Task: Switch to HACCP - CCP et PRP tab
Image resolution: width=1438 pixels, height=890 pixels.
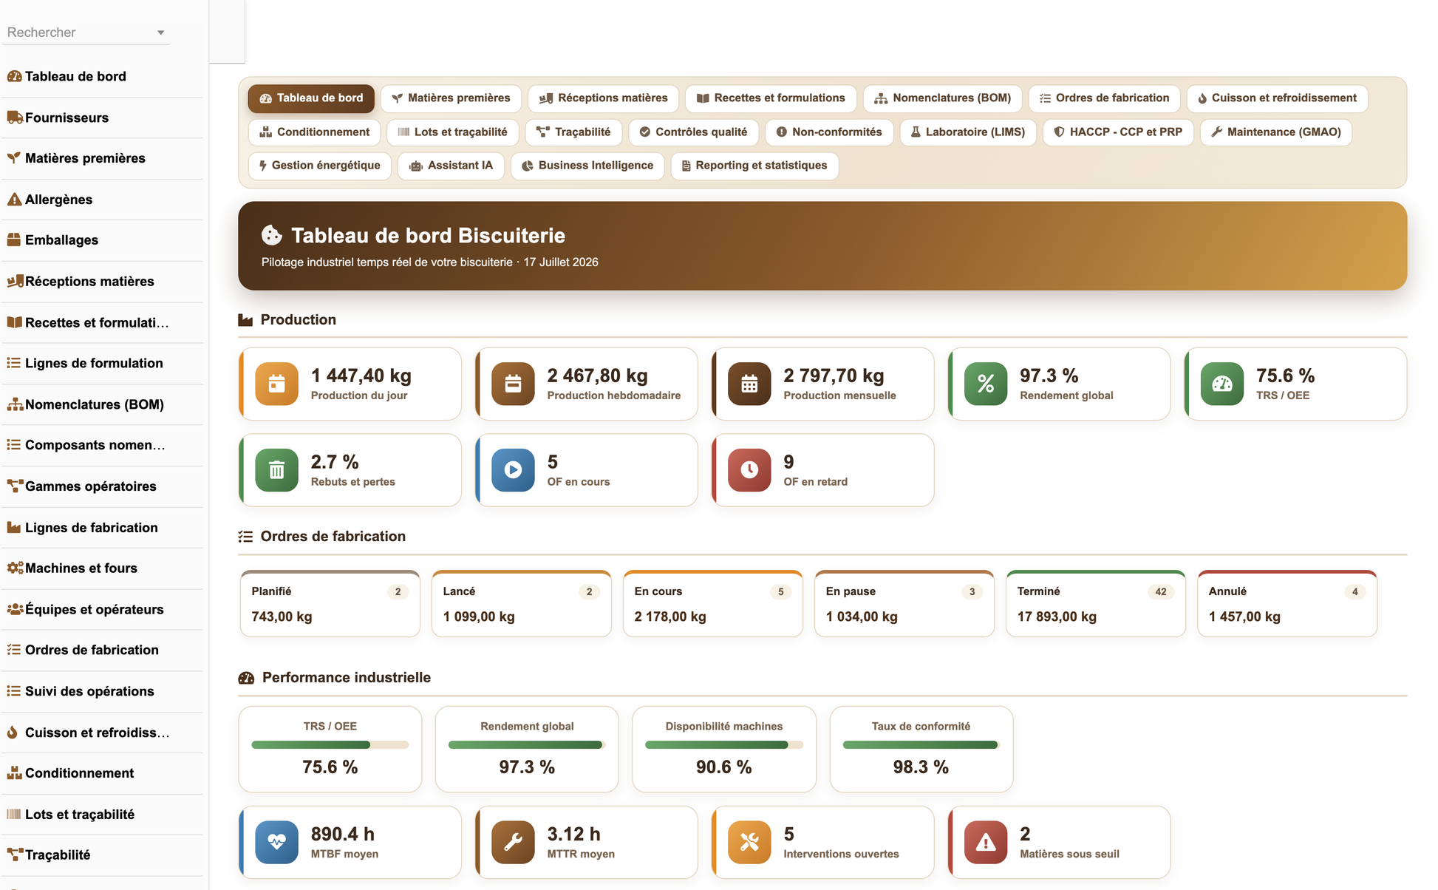Action: pyautogui.click(x=1118, y=132)
